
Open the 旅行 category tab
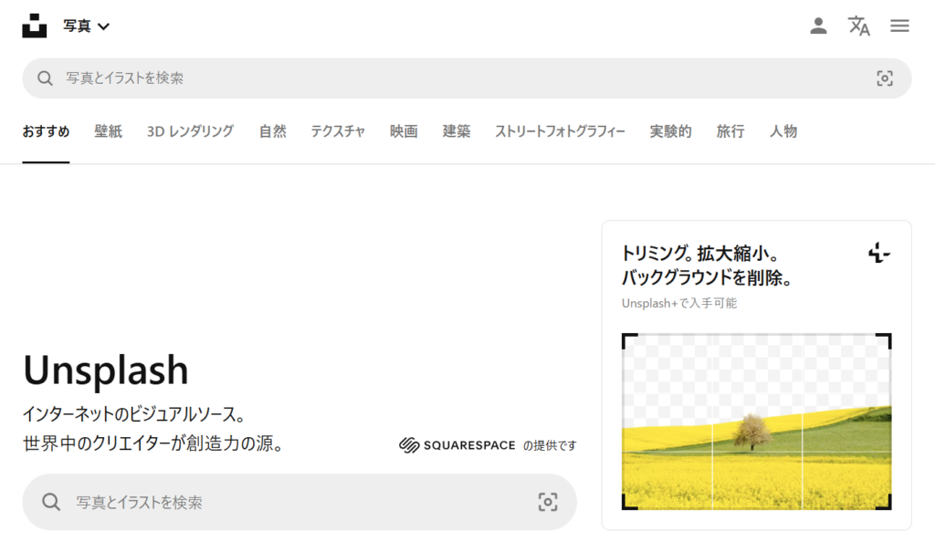point(730,131)
